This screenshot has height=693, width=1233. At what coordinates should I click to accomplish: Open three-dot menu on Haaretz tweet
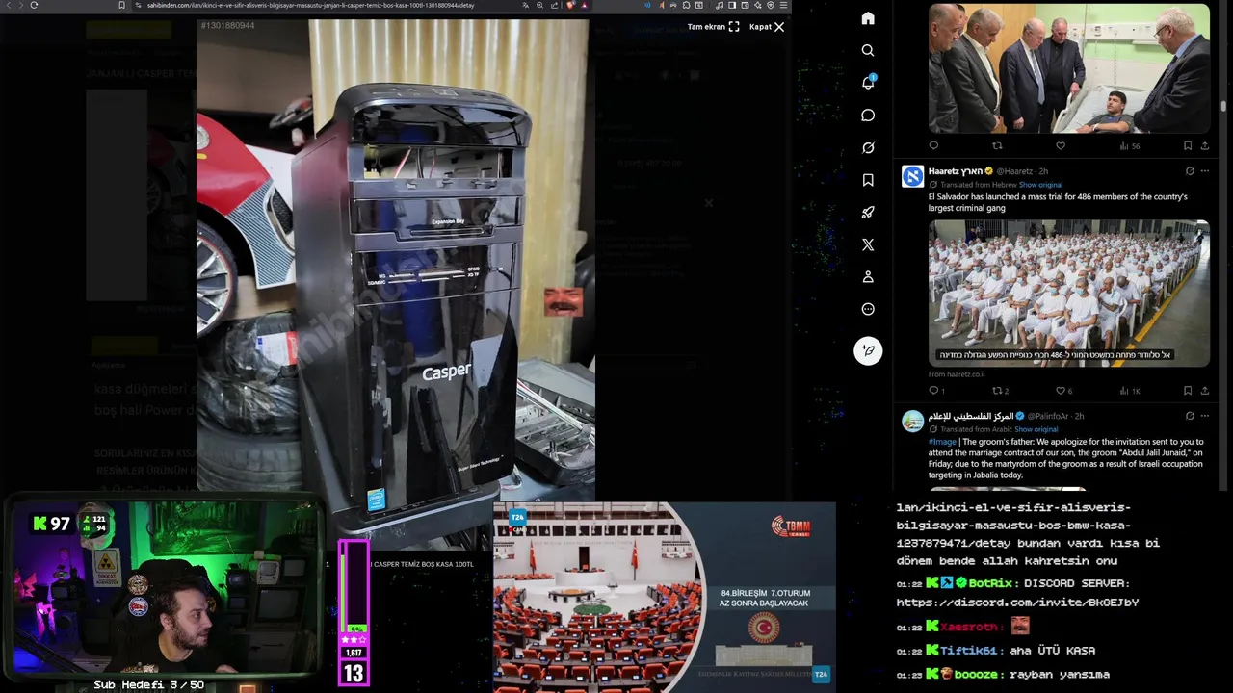(x=1205, y=171)
